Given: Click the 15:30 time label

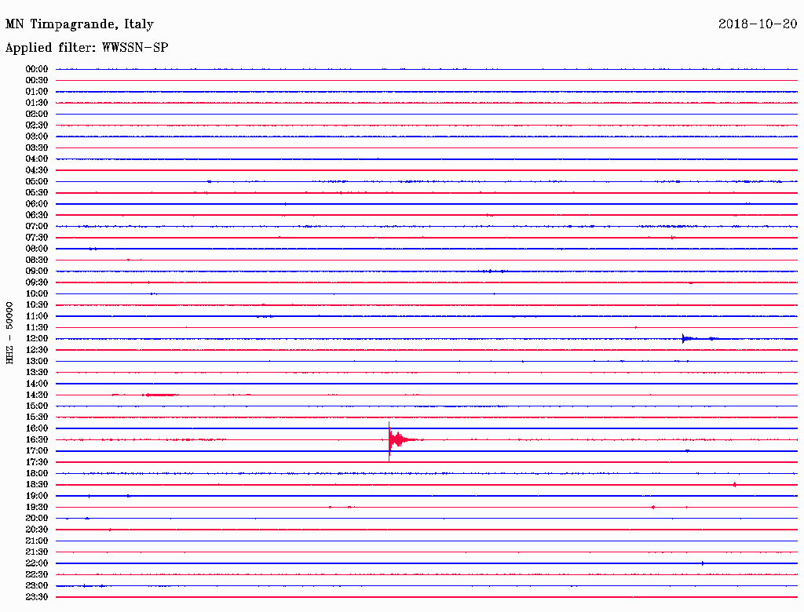Looking at the screenshot, I should [37, 417].
